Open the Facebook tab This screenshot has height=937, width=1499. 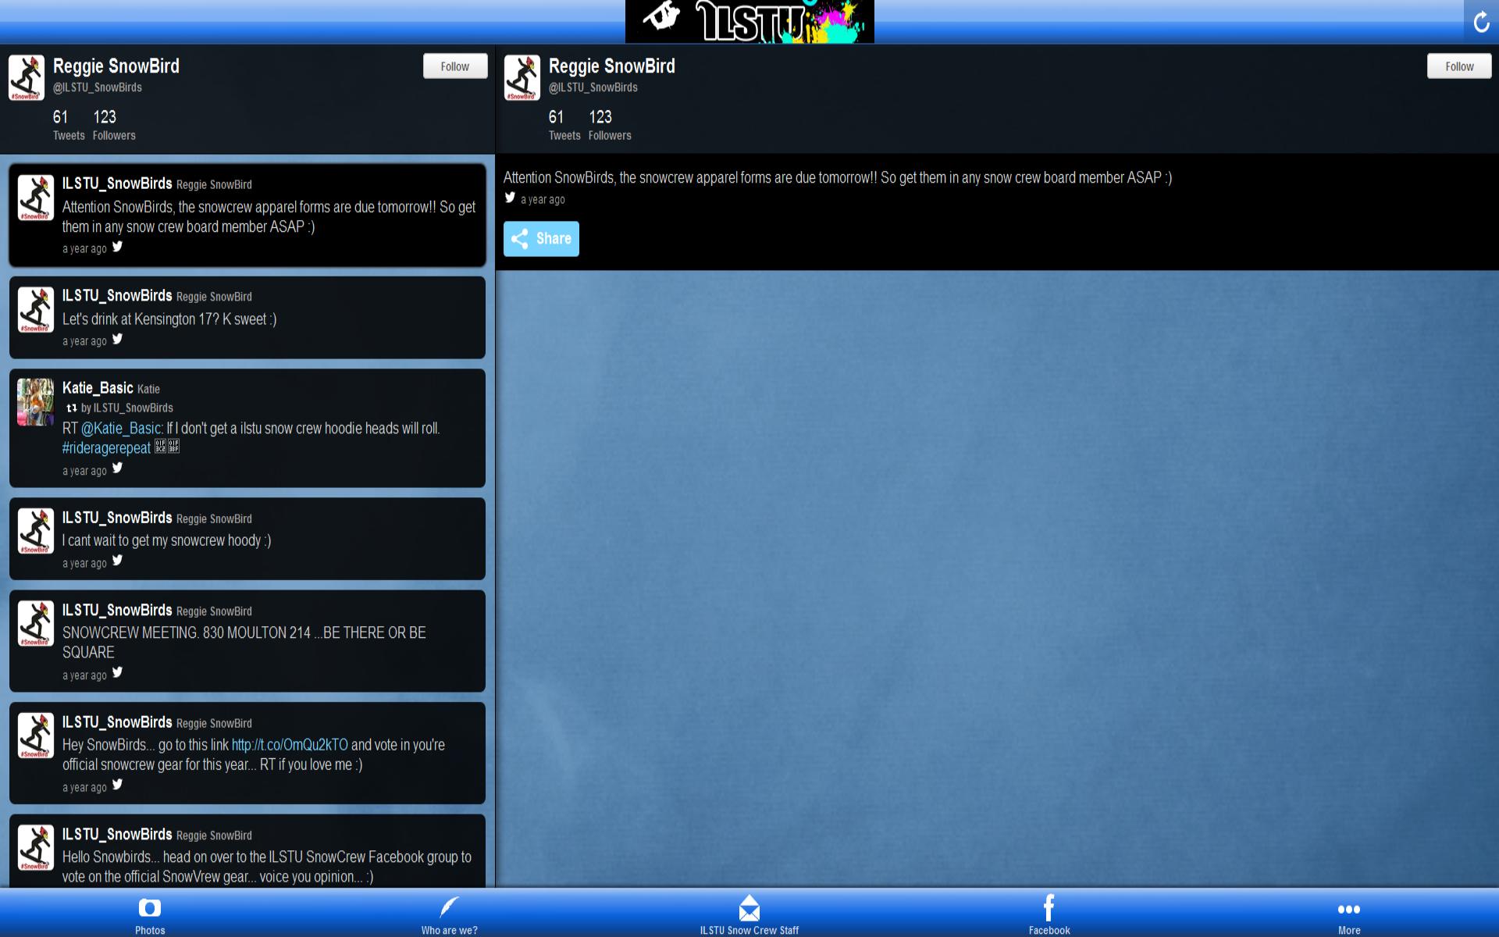click(x=1049, y=914)
